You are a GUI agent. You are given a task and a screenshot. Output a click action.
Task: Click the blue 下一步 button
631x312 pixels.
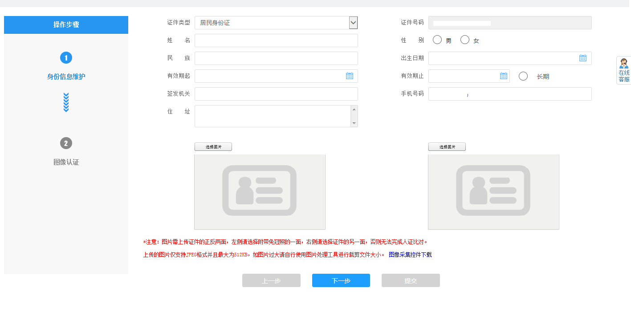[x=341, y=280]
